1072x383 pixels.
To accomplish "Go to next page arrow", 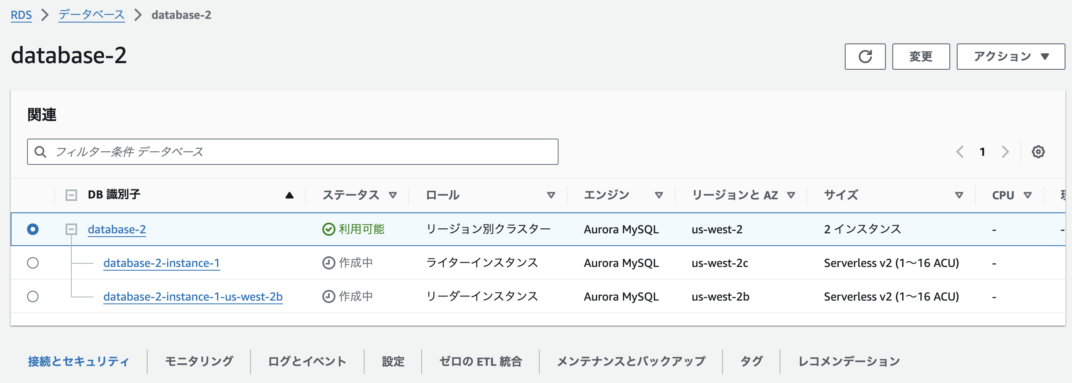I will (1005, 152).
